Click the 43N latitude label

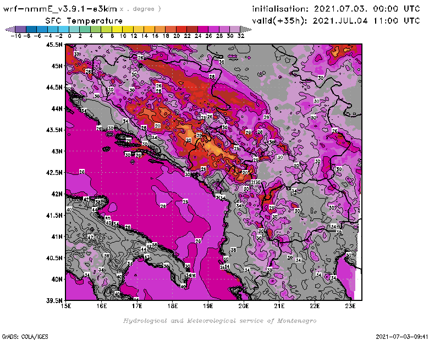tap(57, 151)
